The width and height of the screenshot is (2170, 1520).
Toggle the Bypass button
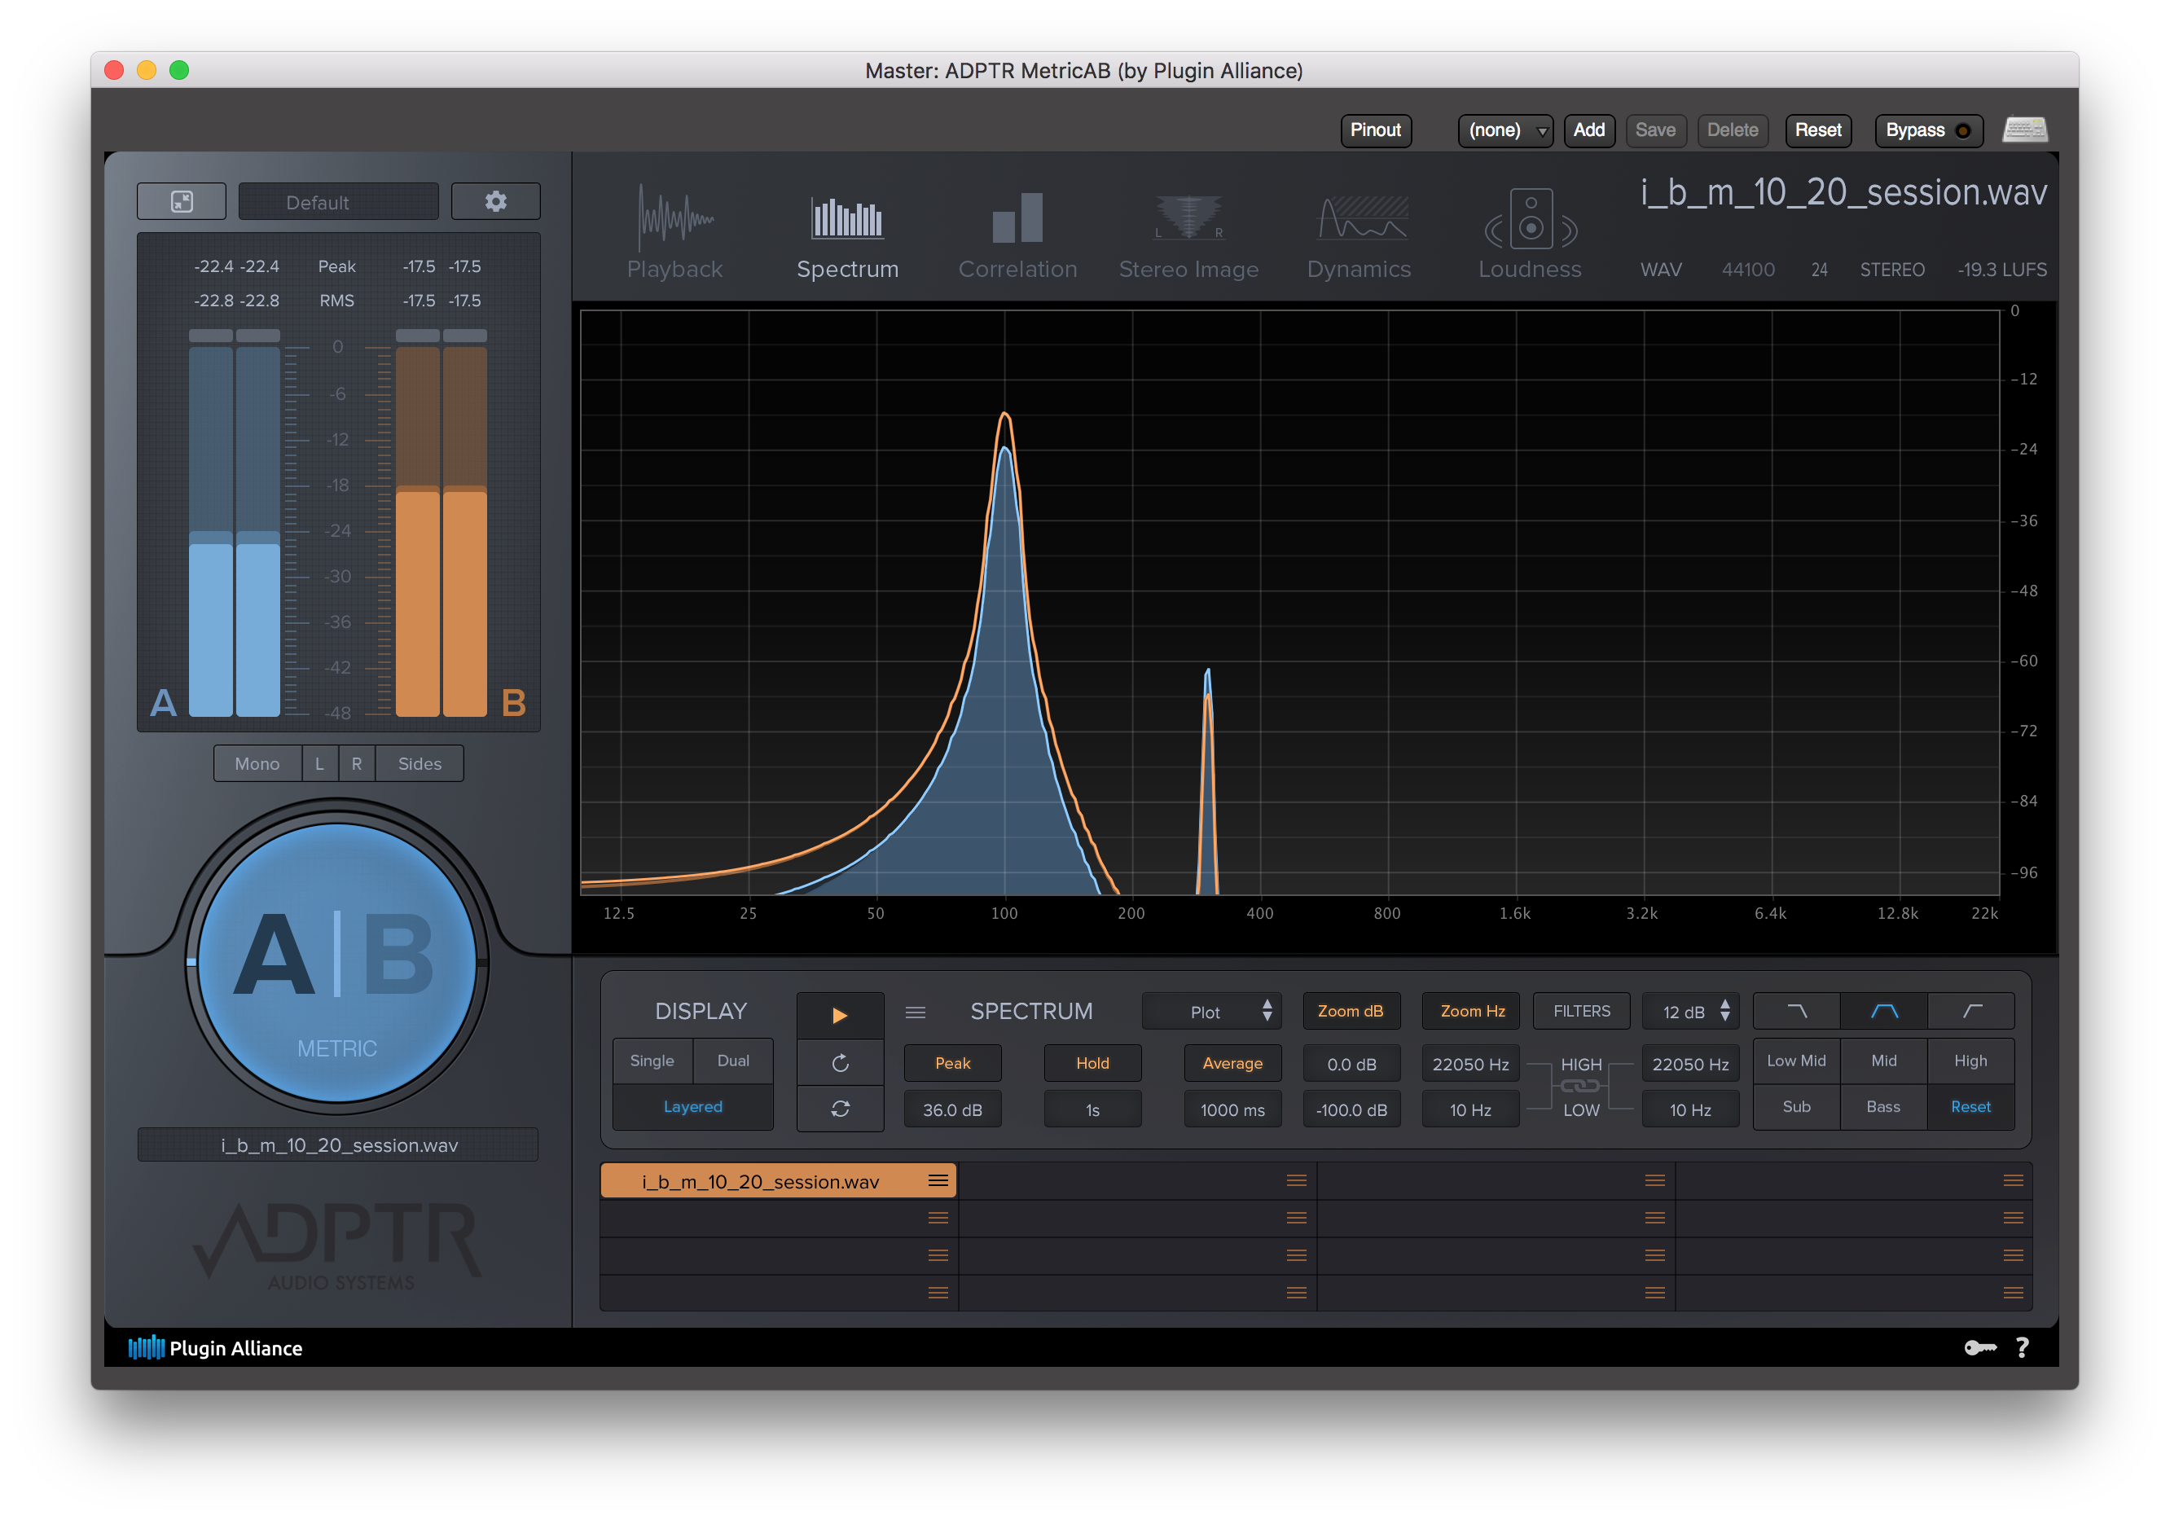click(1928, 130)
